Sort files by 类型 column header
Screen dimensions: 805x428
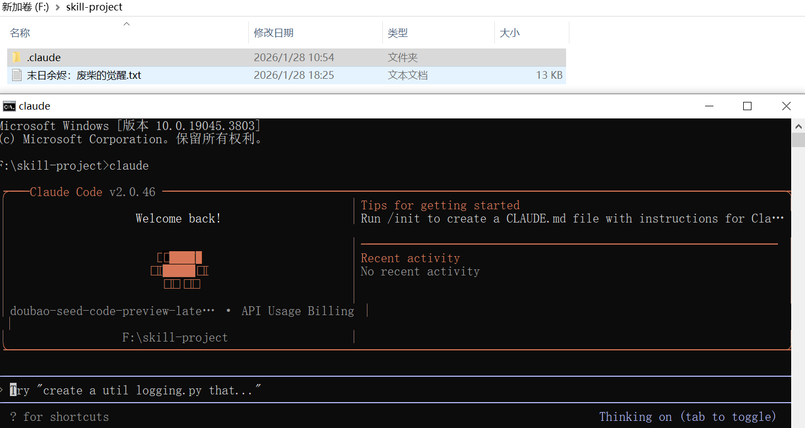398,33
